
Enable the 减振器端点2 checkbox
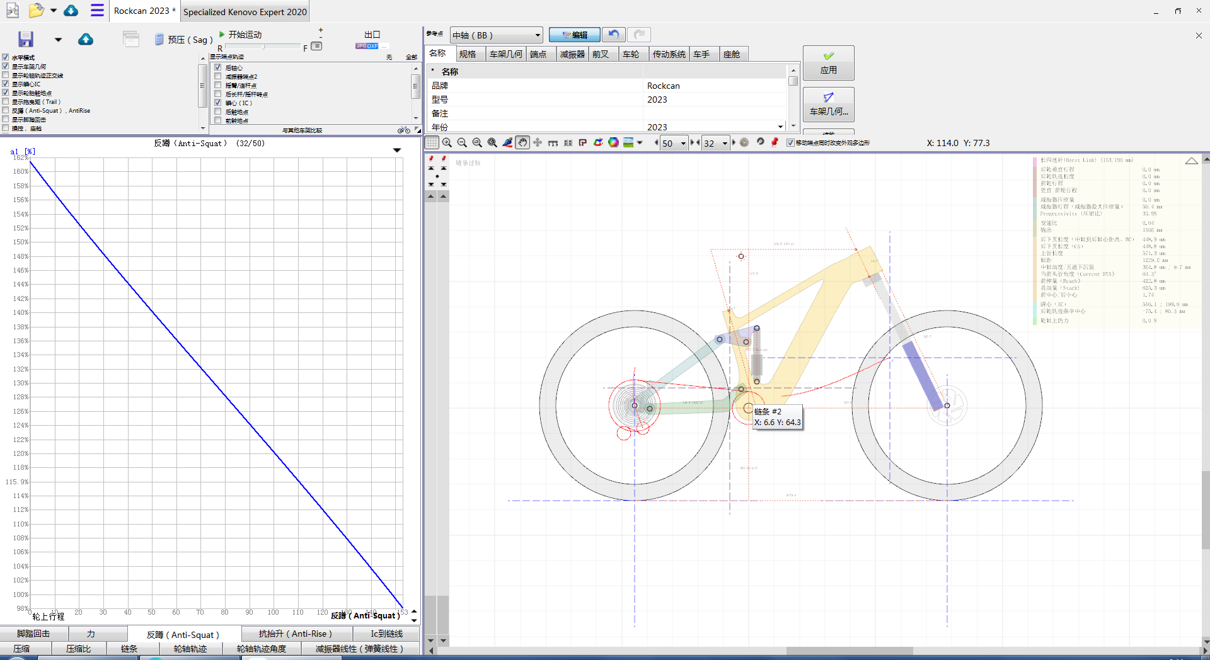point(218,76)
